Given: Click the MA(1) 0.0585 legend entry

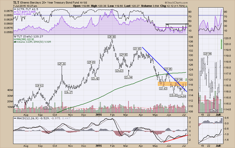Looking at the screenshot, I should [23, 14].
